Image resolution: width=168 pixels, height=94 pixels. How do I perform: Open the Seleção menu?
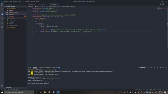15,1
